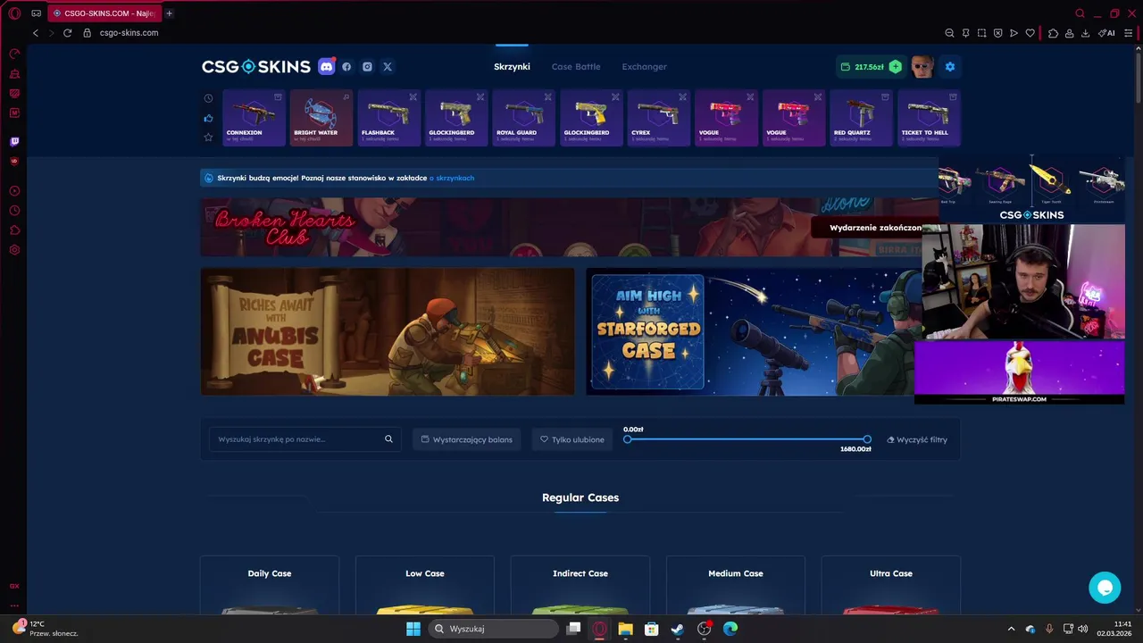Viewport: 1143px width, 643px height.
Task: Open the Connexion recent drop card
Action: click(x=254, y=118)
